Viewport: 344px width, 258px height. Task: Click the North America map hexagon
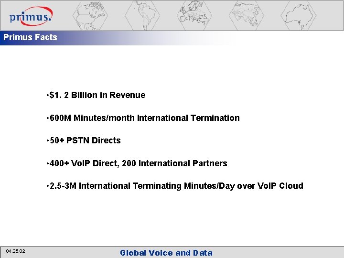tap(90, 15)
